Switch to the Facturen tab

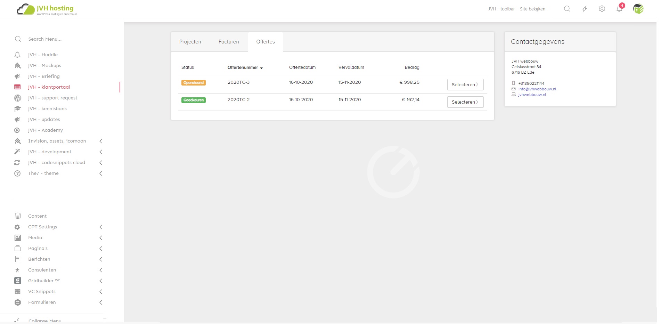point(229,42)
